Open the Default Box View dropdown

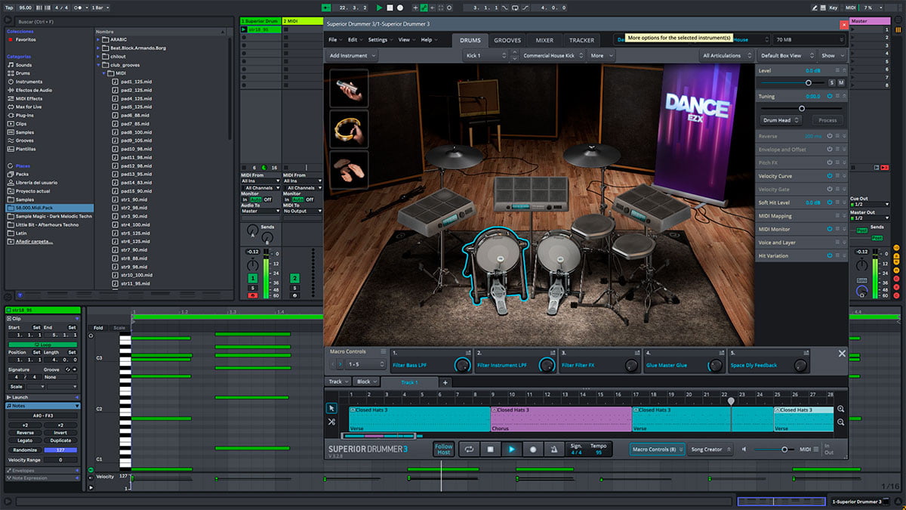click(786, 56)
